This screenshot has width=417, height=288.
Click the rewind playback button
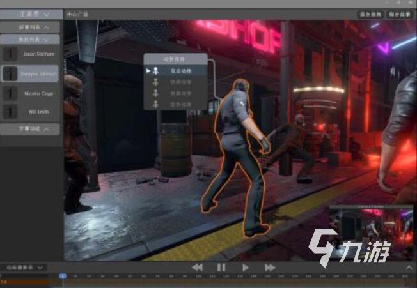pyautogui.click(x=198, y=268)
